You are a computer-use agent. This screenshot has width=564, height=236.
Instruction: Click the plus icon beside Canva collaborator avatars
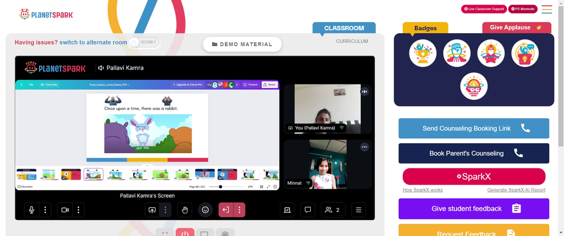point(237,85)
